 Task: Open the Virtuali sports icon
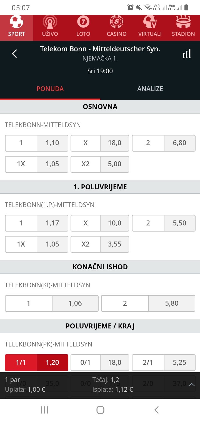[150, 22]
